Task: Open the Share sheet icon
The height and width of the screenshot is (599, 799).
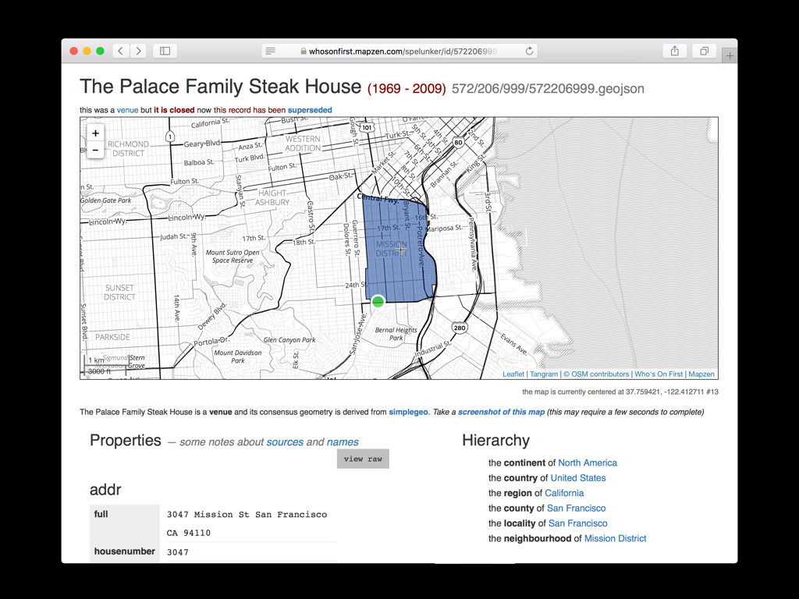Action: [674, 51]
